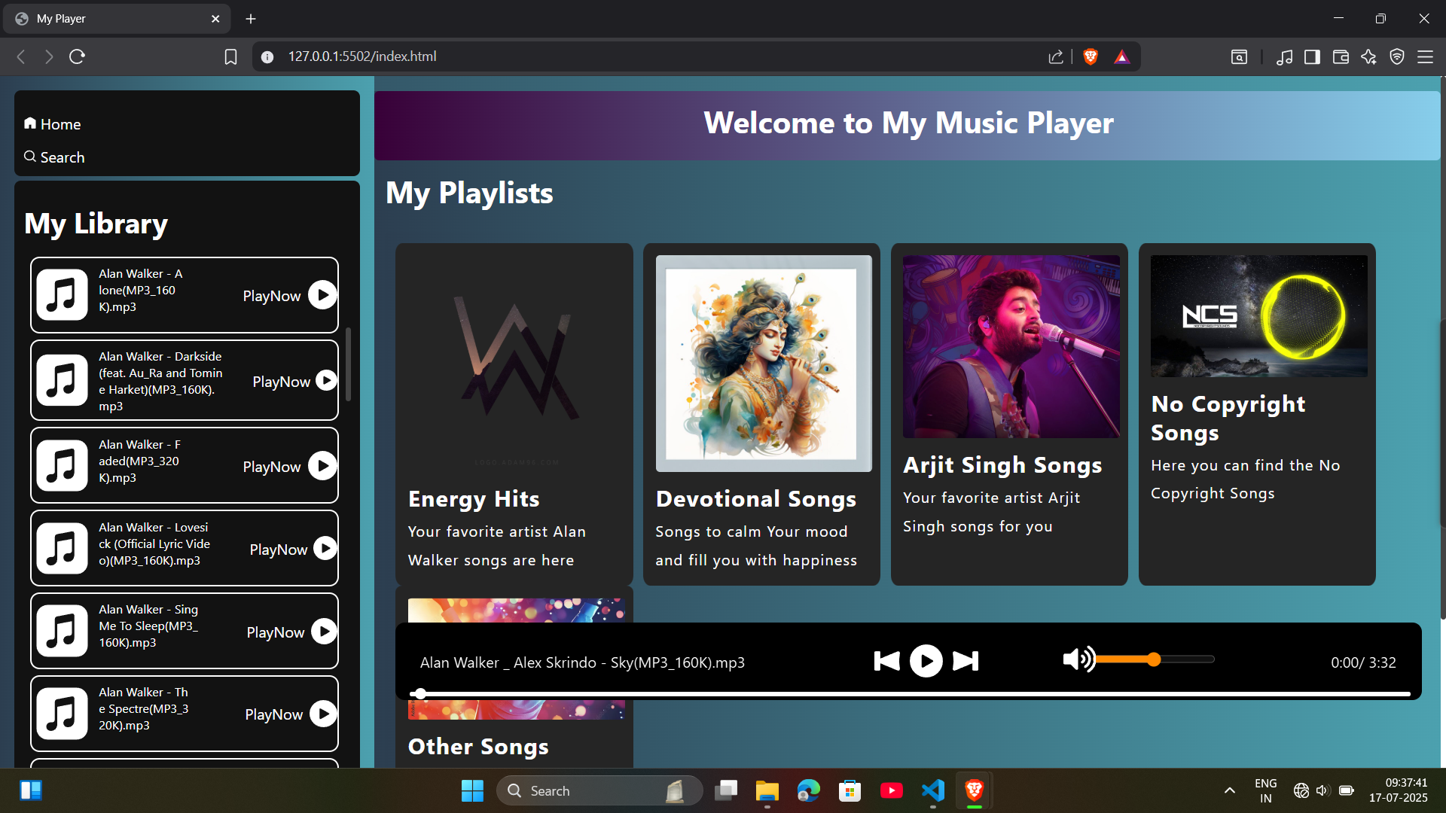Play the Alan Walker Alone track
Image resolution: width=1446 pixels, height=813 pixels.
pyautogui.click(x=322, y=295)
